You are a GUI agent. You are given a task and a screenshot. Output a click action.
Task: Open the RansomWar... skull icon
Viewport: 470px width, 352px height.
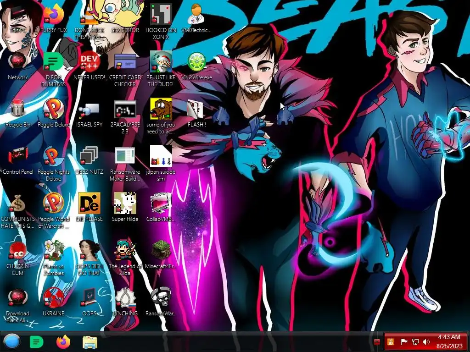coord(161,302)
